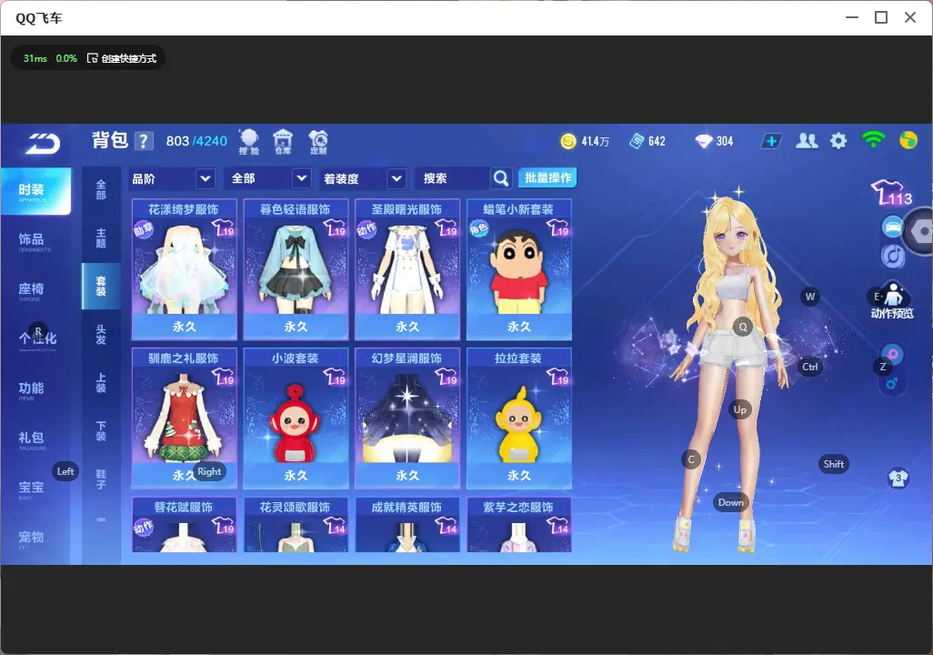The image size is (933, 655).
Task: Open the settings gear icon
Action: [838, 141]
